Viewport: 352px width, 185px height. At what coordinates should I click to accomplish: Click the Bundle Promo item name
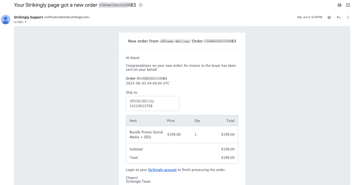coord(146,135)
